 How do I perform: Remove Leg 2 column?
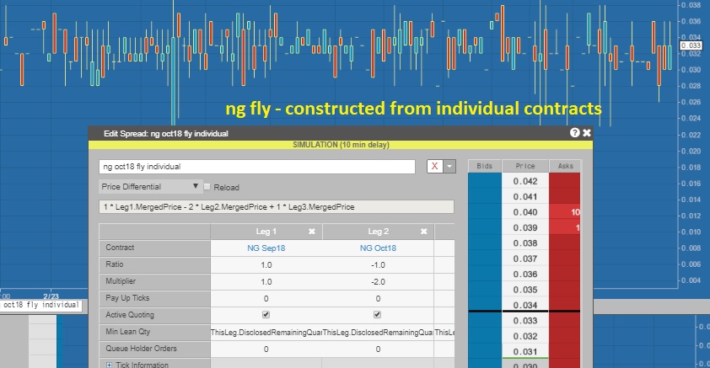424,232
